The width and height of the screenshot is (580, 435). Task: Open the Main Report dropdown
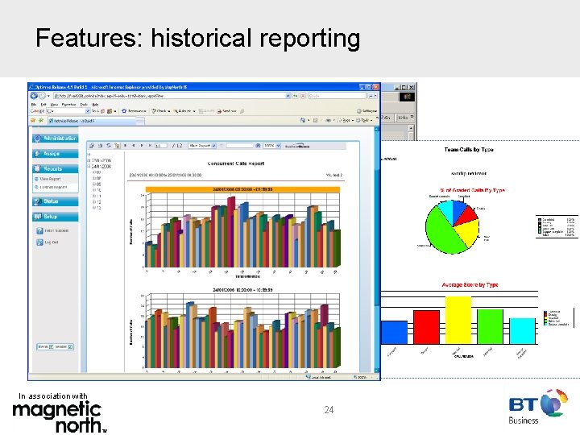[x=202, y=146]
